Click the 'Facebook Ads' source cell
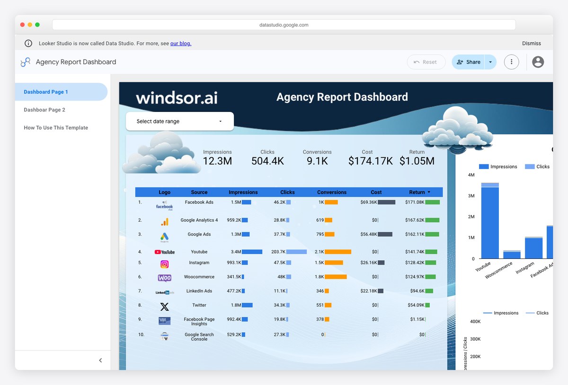 point(199,202)
